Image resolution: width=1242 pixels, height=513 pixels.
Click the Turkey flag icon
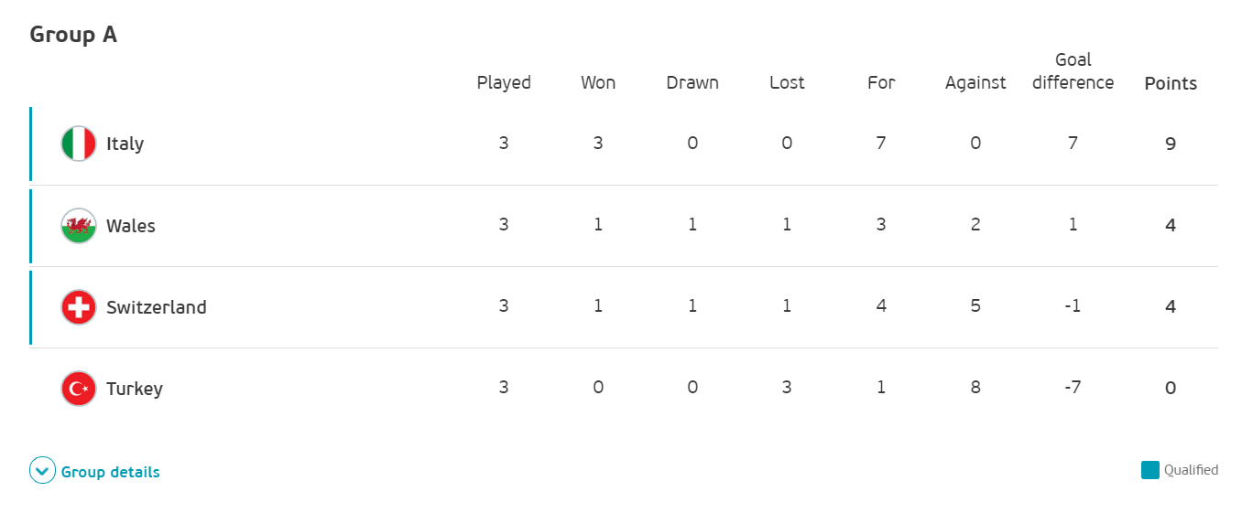point(79,388)
